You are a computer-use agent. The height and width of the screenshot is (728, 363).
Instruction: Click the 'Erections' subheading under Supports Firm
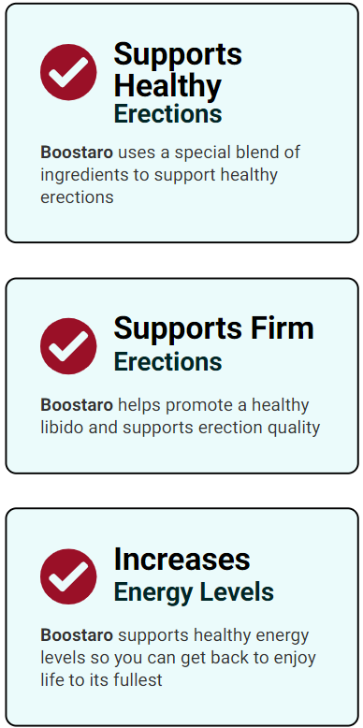(167, 362)
